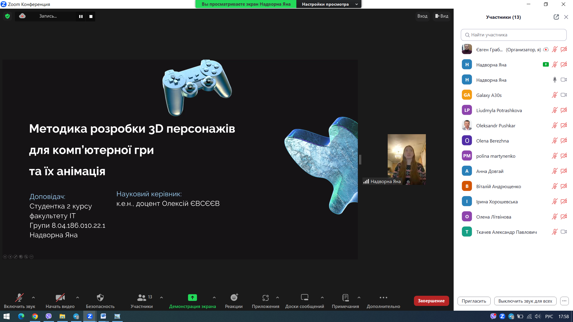Open the Security shield icon
The height and width of the screenshot is (322, 573).
pyautogui.click(x=100, y=298)
